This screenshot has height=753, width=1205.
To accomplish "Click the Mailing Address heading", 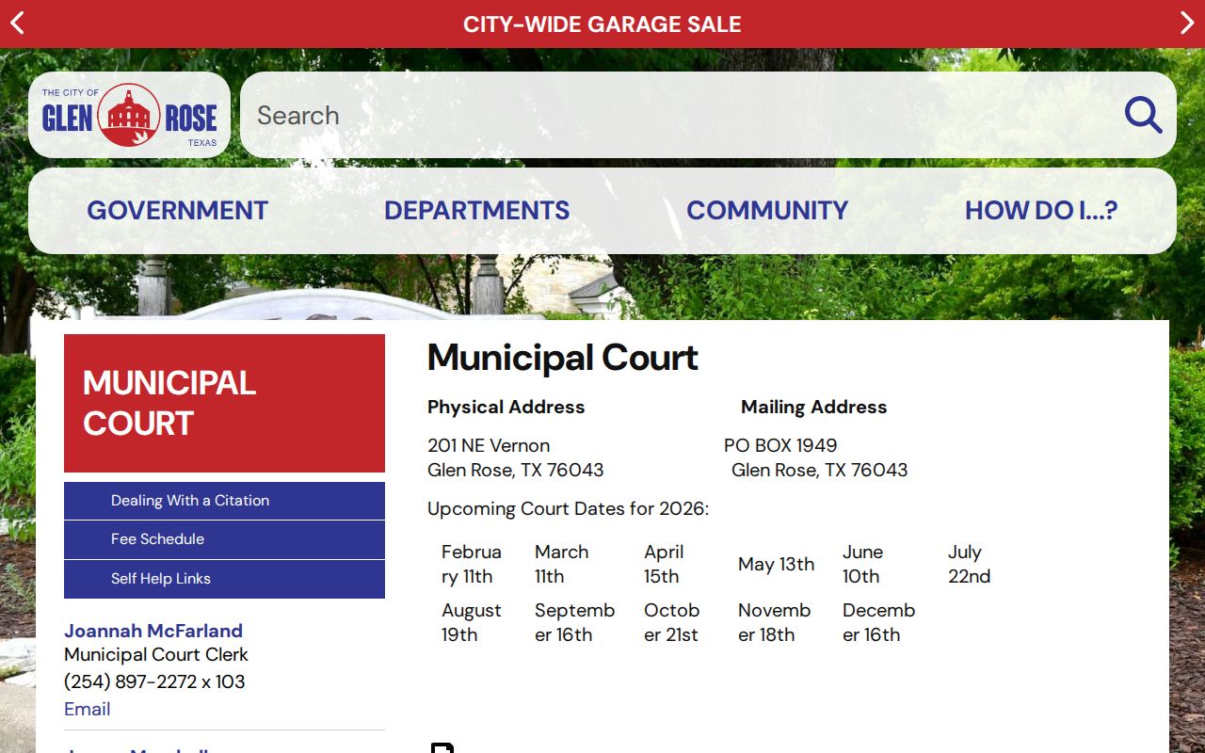I will 814,407.
